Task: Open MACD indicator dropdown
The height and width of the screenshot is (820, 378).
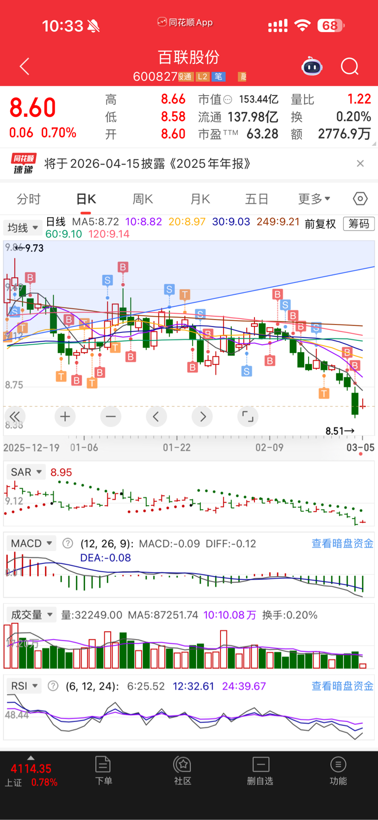Action: pyautogui.click(x=32, y=543)
